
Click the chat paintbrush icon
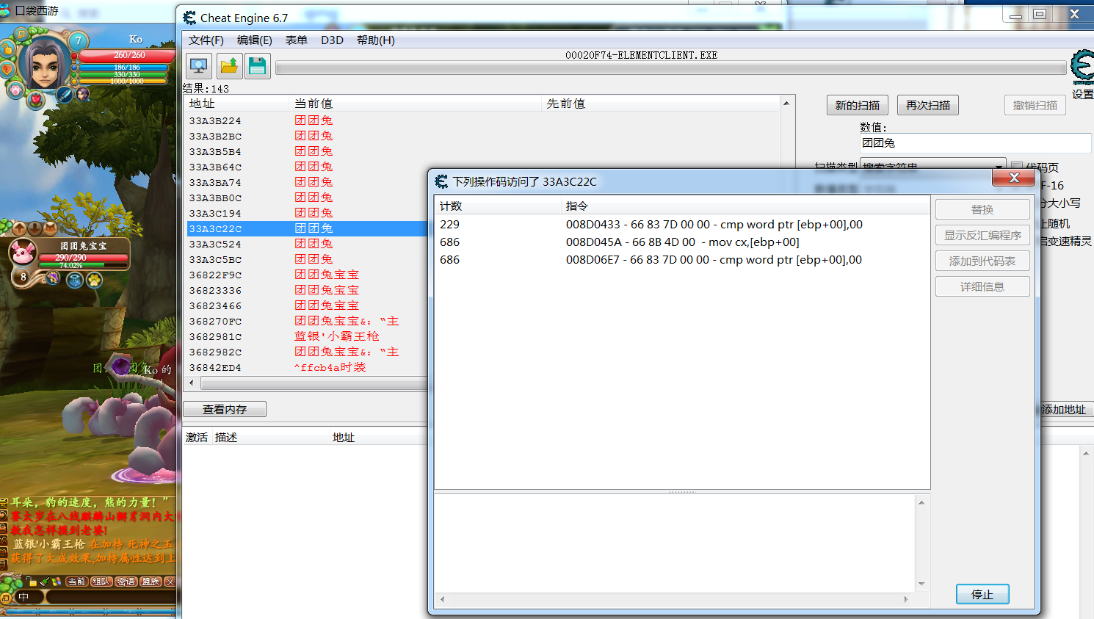coord(44,582)
